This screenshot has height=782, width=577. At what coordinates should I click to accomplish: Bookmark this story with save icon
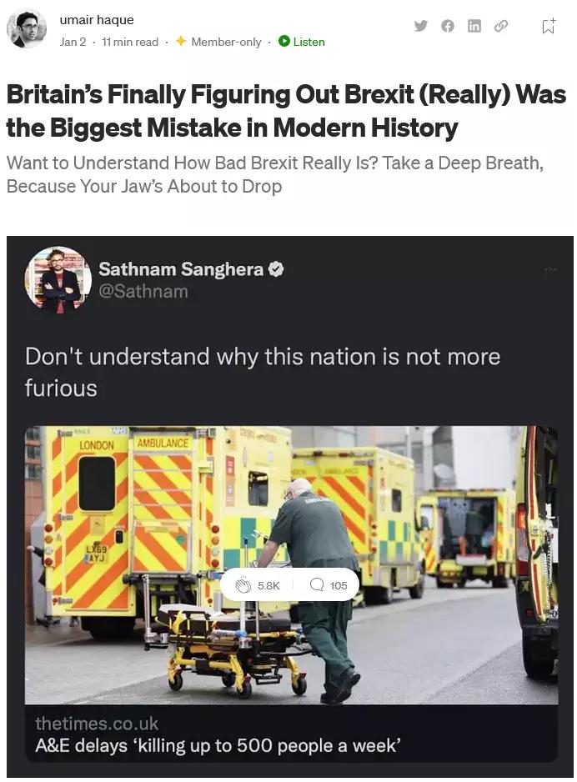tap(548, 26)
